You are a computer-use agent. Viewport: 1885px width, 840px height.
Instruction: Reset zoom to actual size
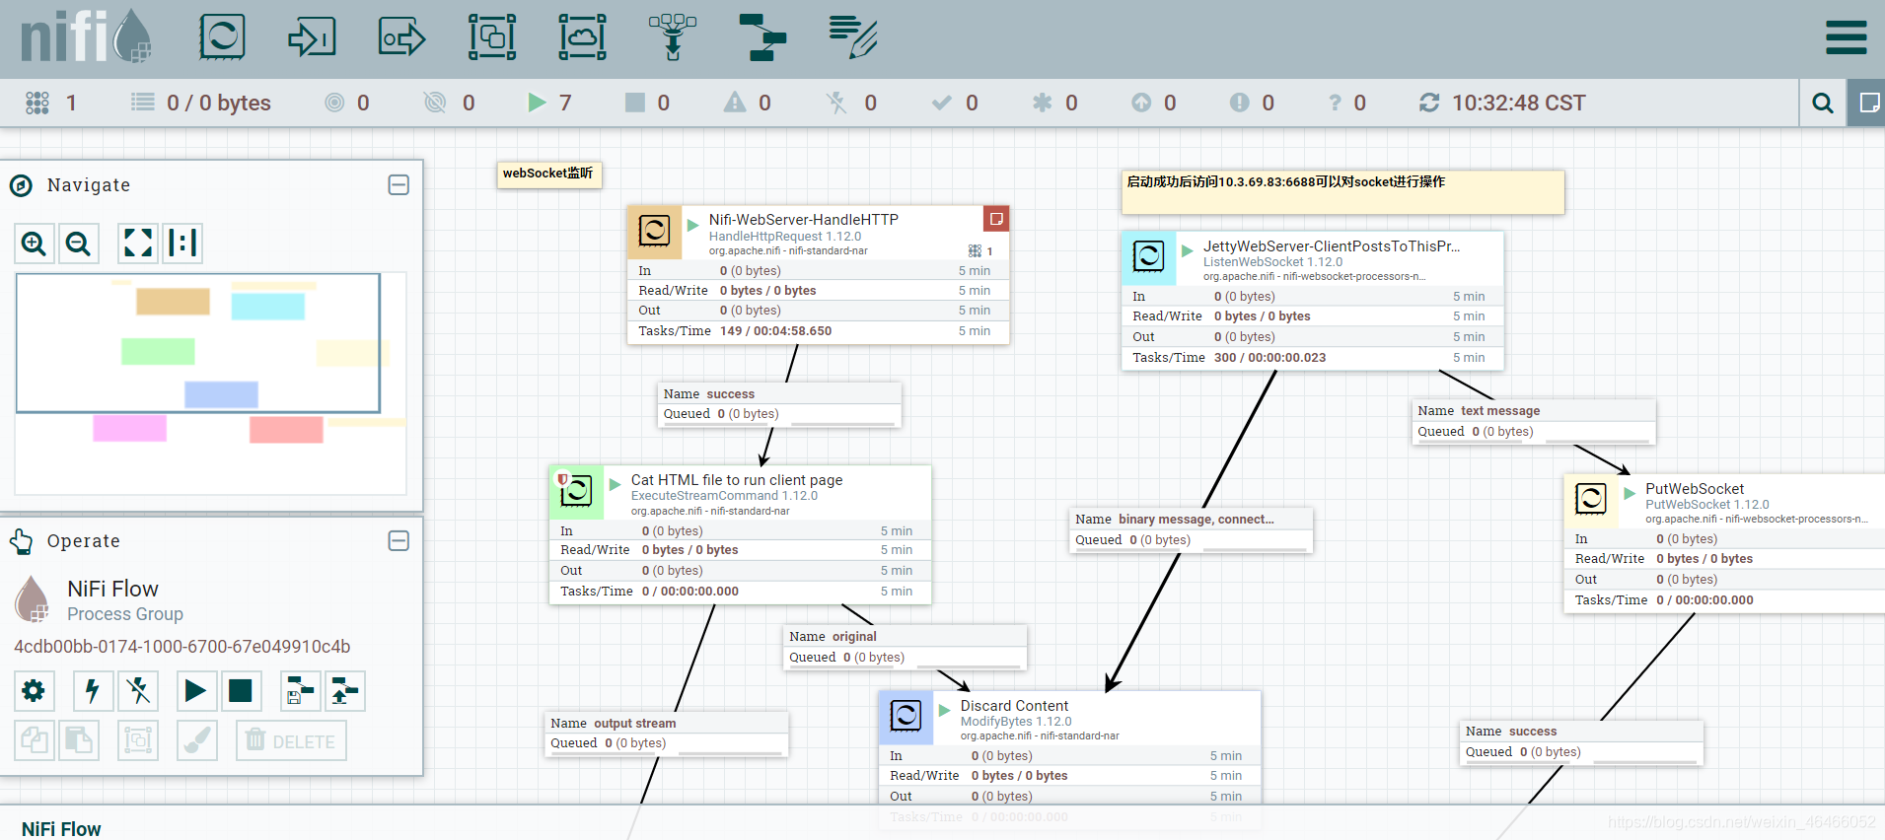[182, 243]
